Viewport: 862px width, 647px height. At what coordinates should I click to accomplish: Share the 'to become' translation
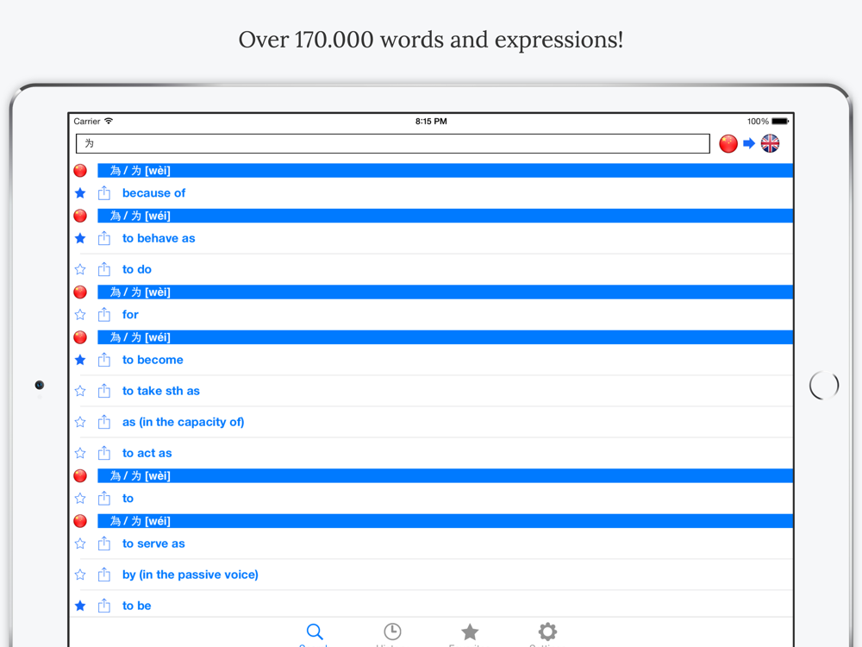tap(104, 359)
